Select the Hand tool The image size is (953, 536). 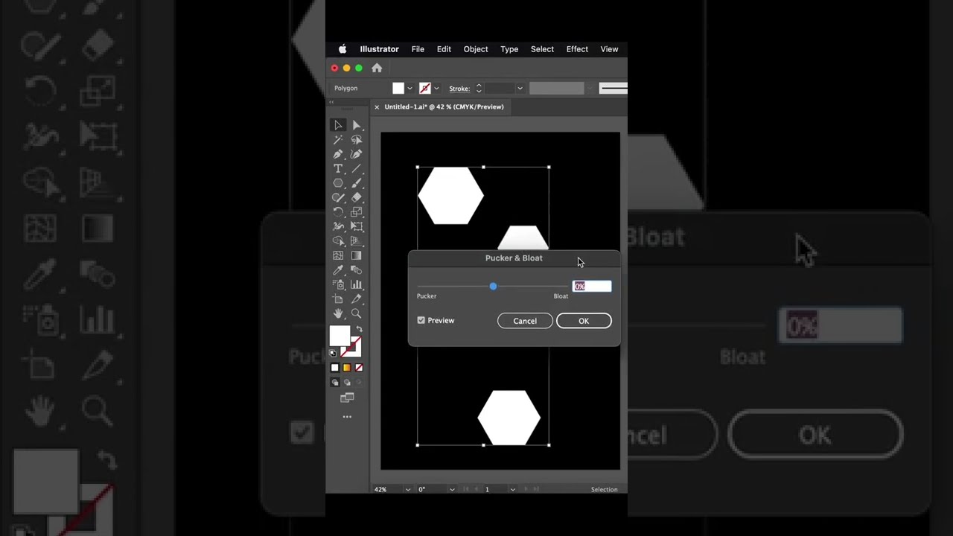338,313
